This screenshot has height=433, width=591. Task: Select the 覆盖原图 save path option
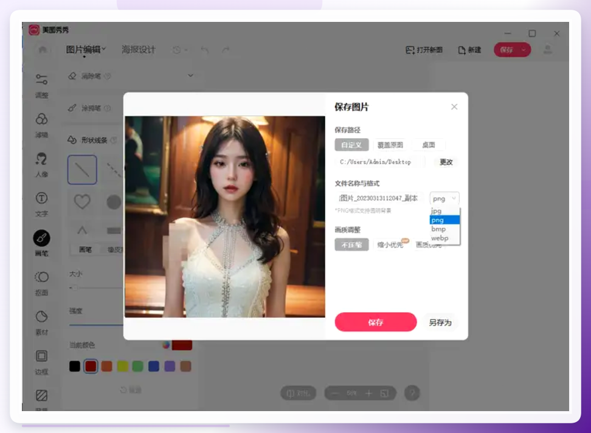tap(390, 145)
